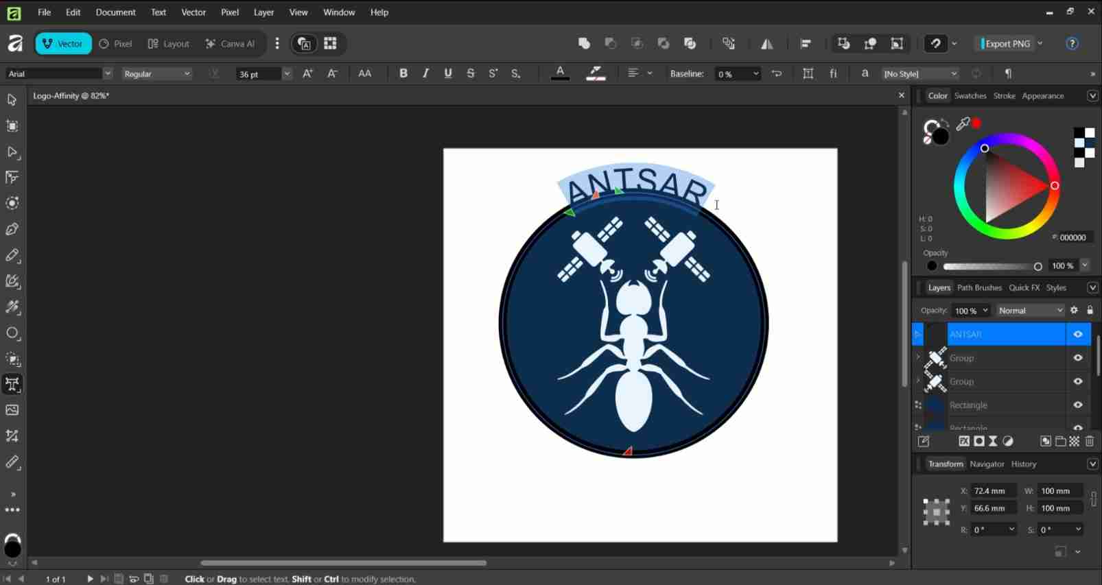This screenshot has height=585, width=1102.
Task: Open Canva AI studio
Action: (230, 43)
